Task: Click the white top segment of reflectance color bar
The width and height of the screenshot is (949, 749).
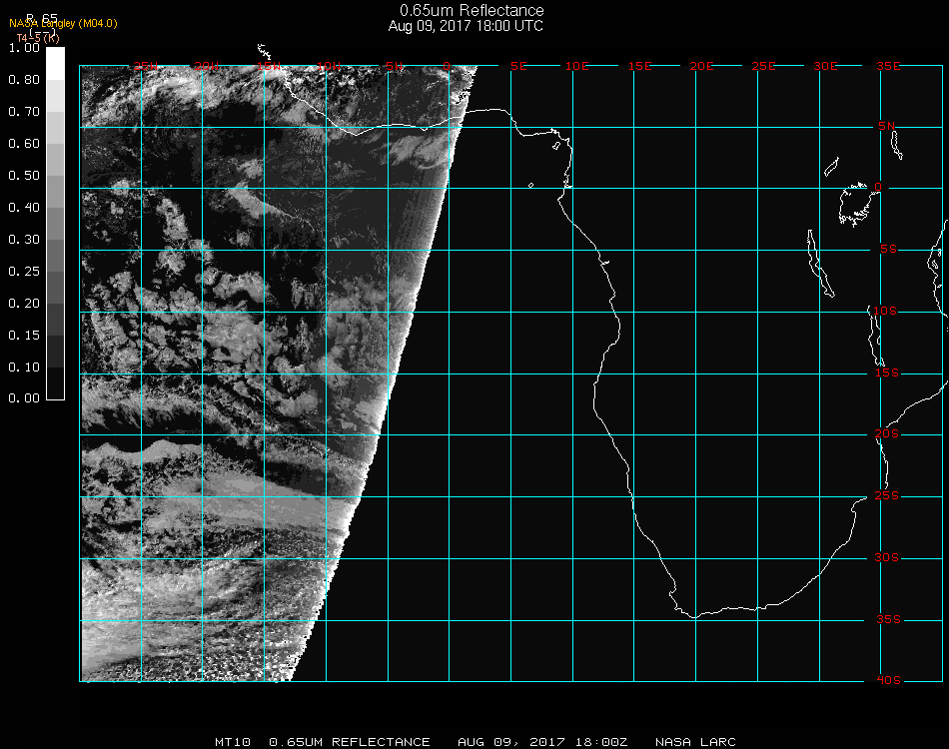Action: click(x=55, y=64)
